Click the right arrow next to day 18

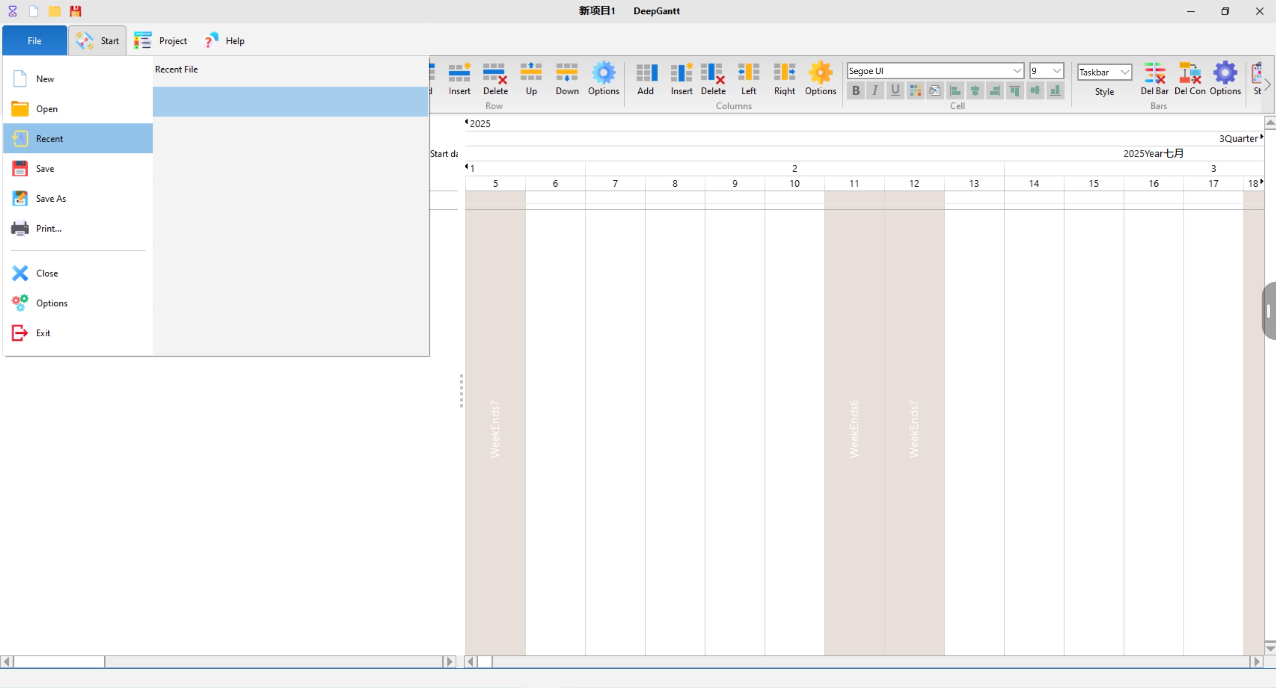pos(1262,182)
